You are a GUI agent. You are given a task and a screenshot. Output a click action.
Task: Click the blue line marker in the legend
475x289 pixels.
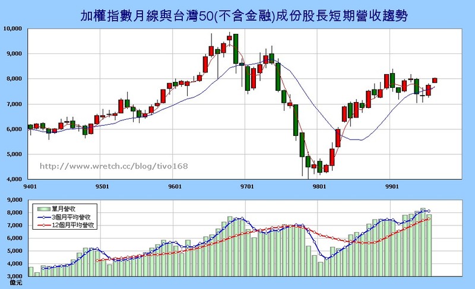pos(44,217)
